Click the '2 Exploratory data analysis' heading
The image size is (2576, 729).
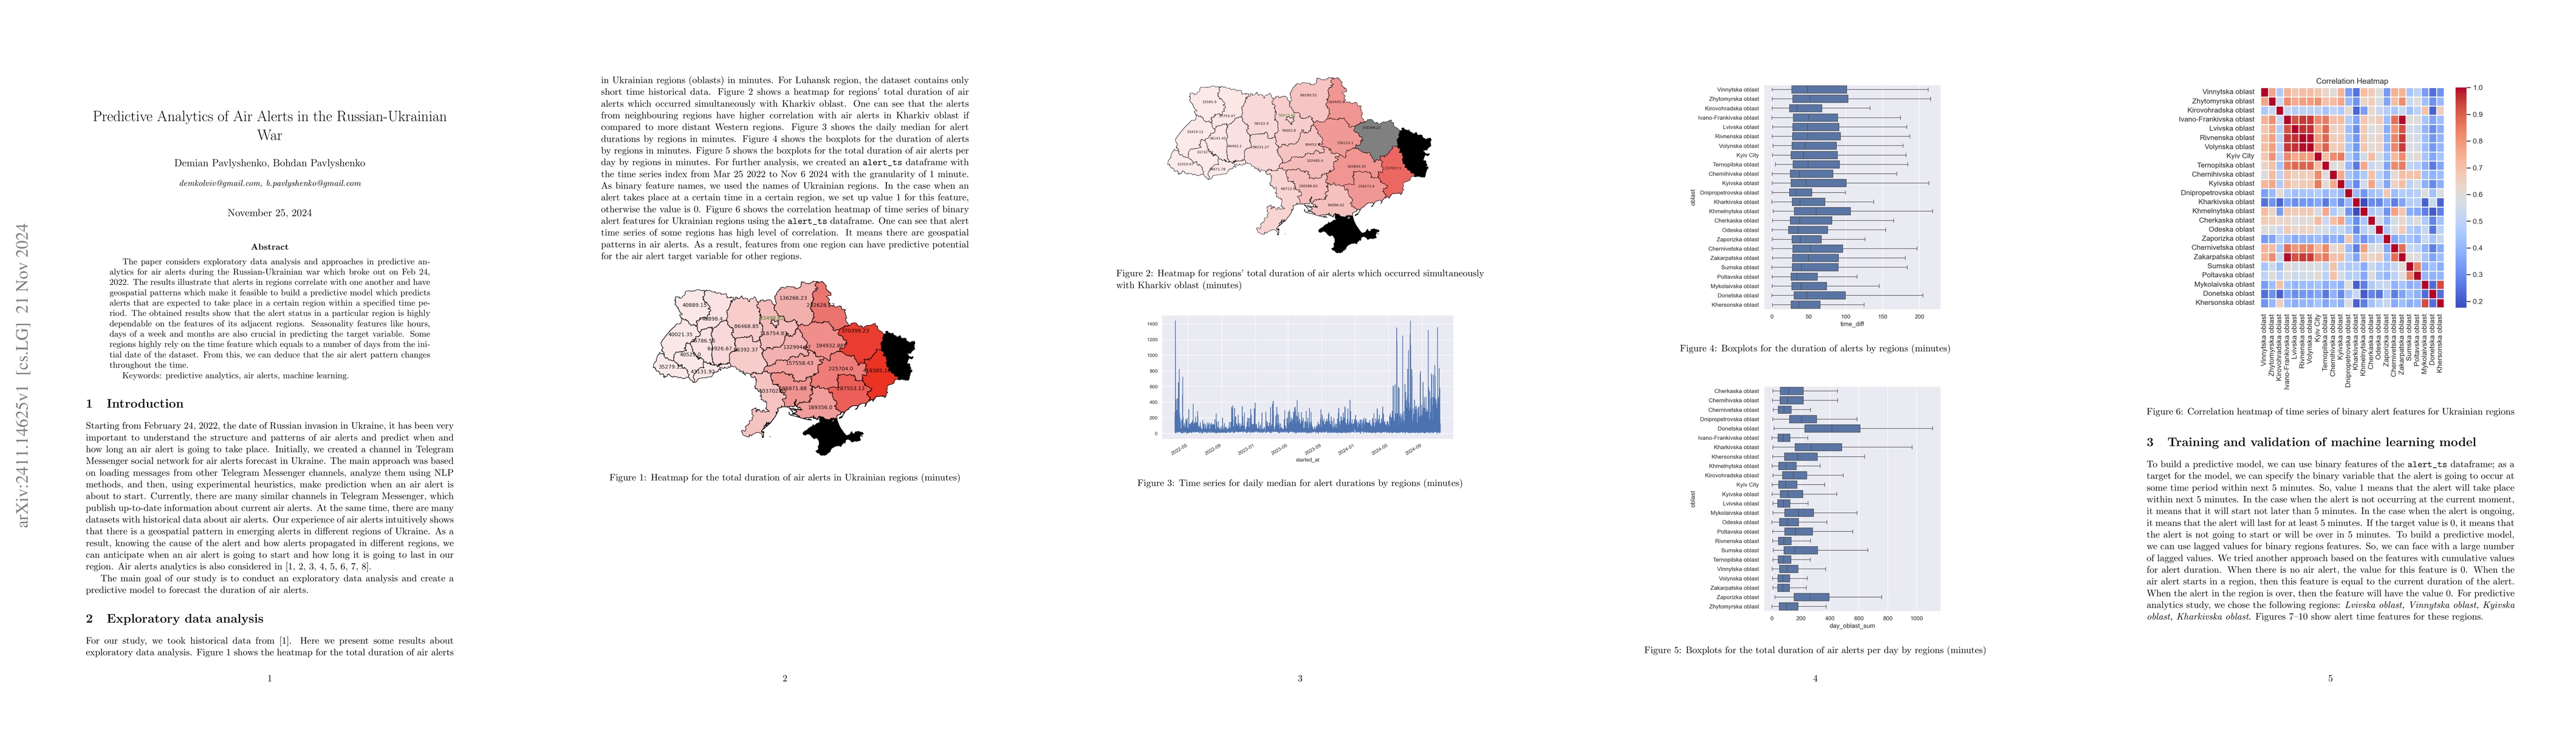(x=175, y=619)
